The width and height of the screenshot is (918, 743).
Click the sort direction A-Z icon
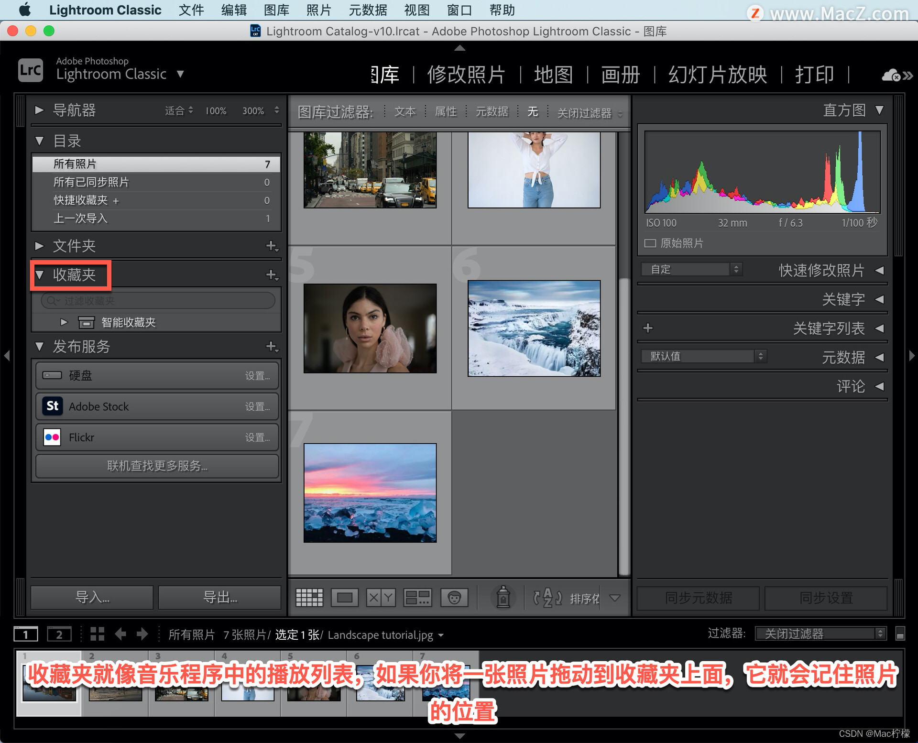click(x=547, y=597)
